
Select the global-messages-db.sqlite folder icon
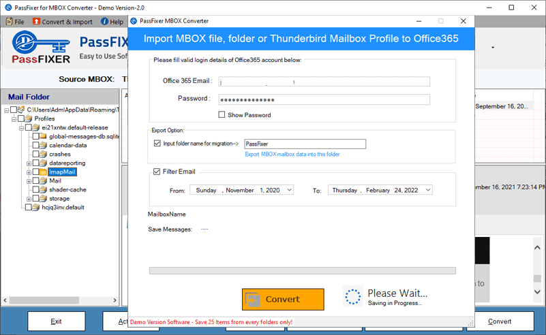click(43, 136)
